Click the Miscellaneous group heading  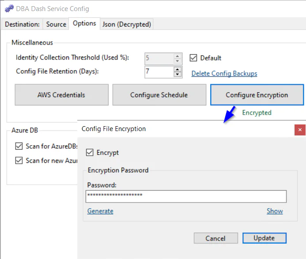32,42
